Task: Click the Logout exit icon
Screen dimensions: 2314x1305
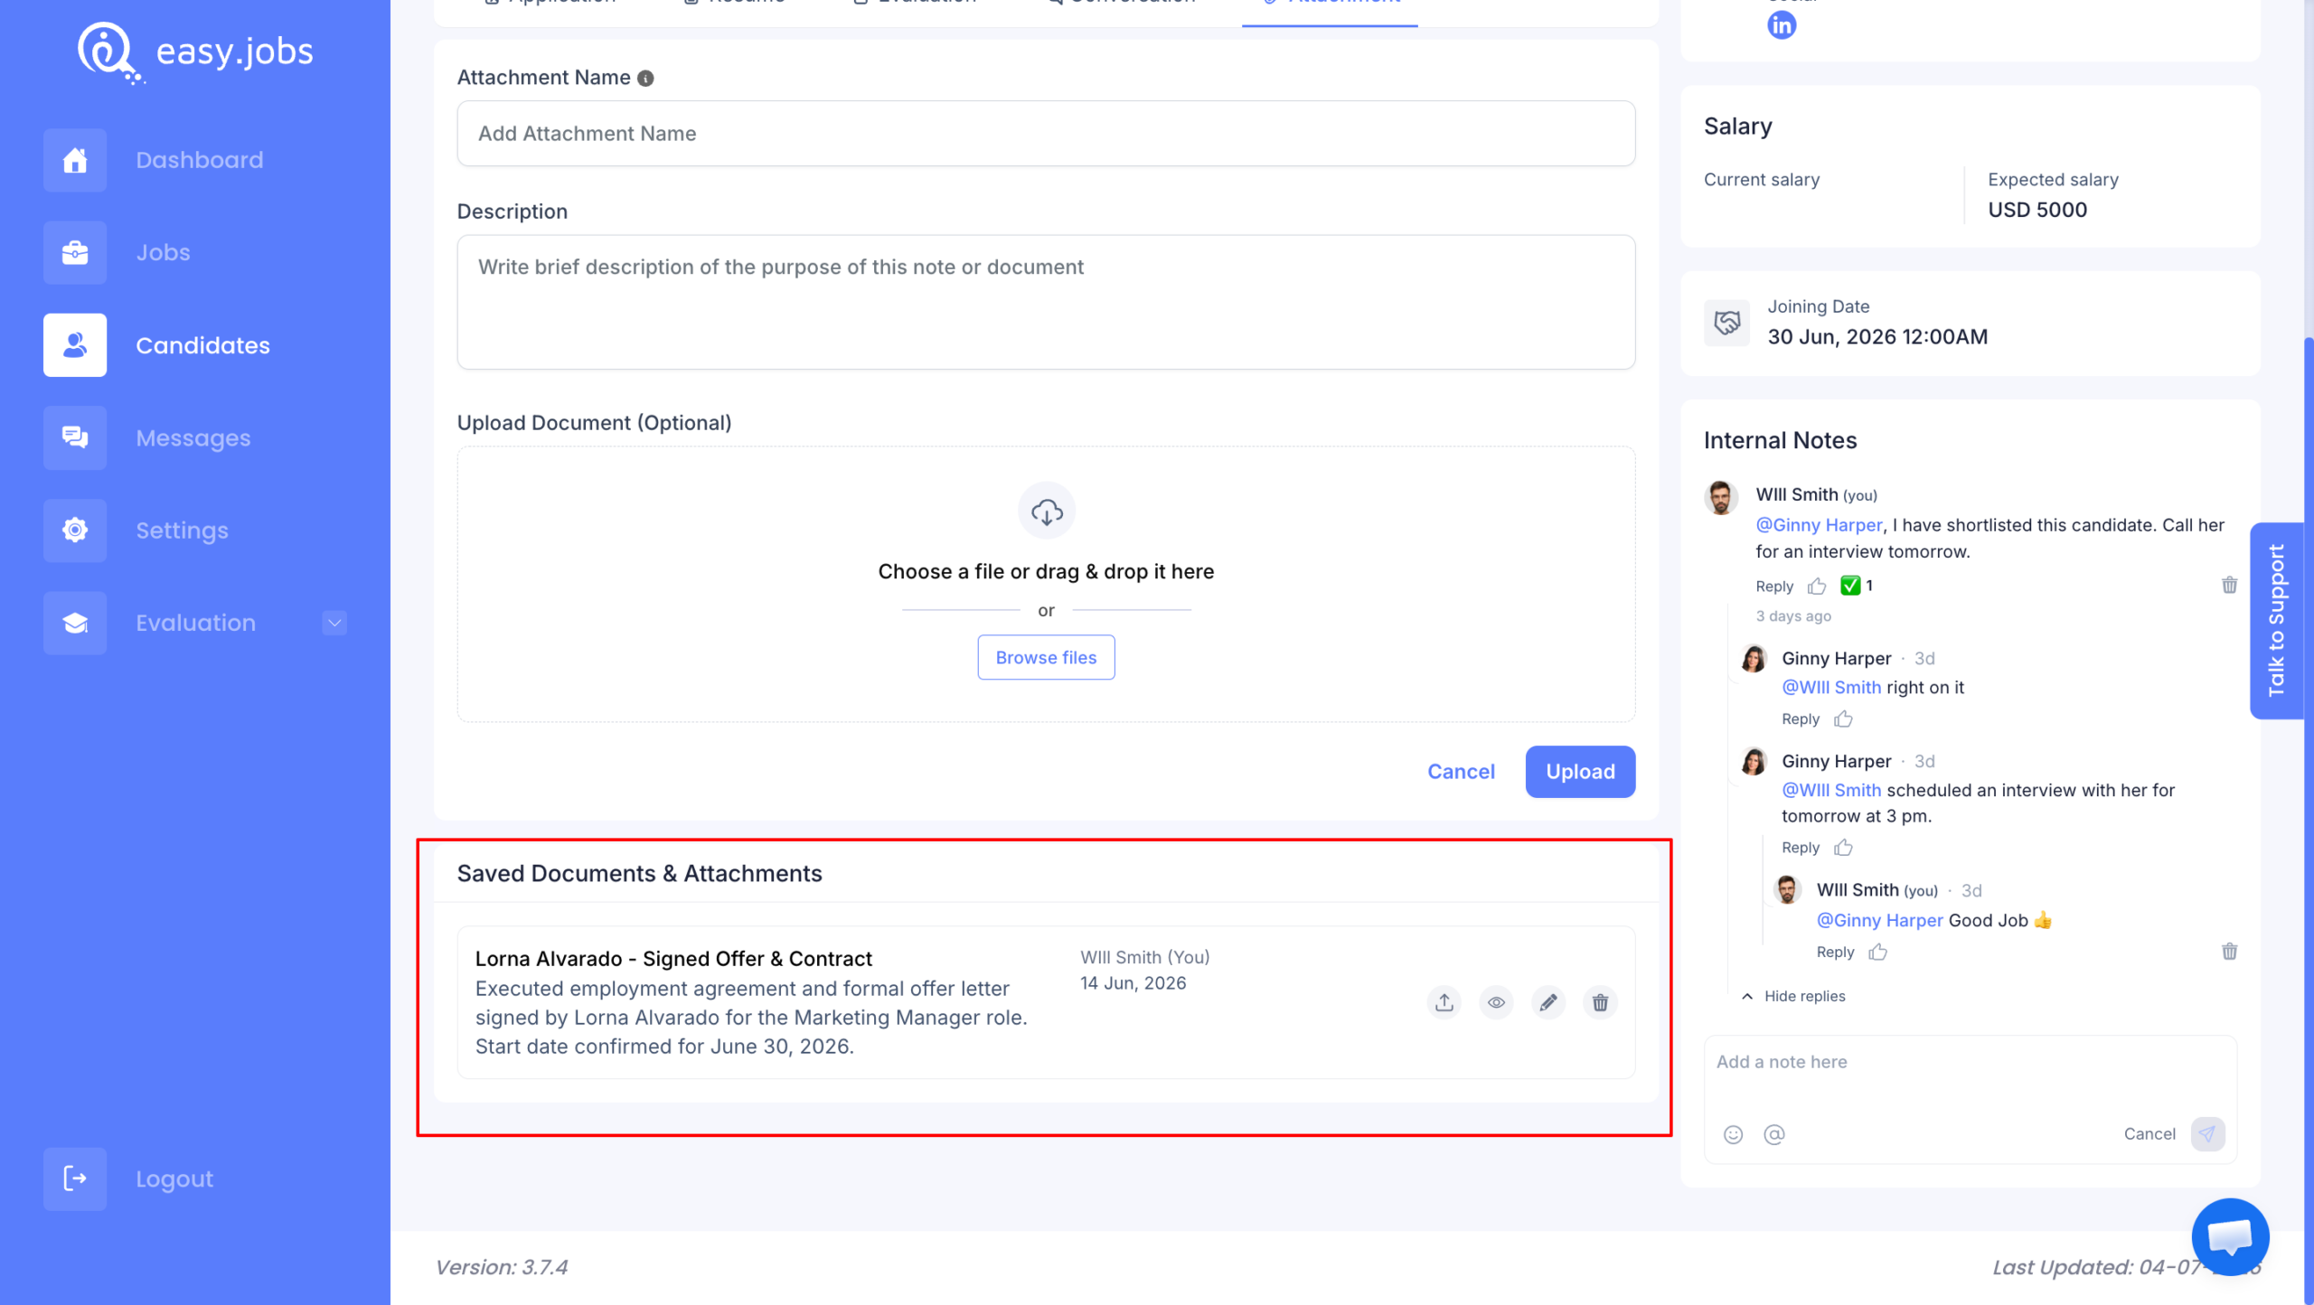Action: click(75, 1178)
